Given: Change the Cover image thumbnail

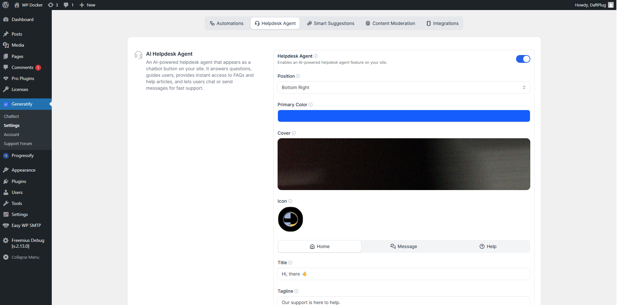Looking at the screenshot, I should coord(404,164).
